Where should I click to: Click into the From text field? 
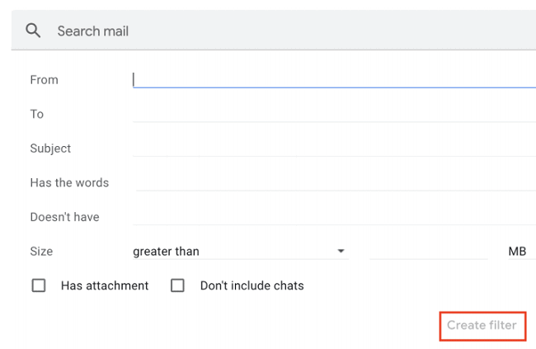click(334, 80)
